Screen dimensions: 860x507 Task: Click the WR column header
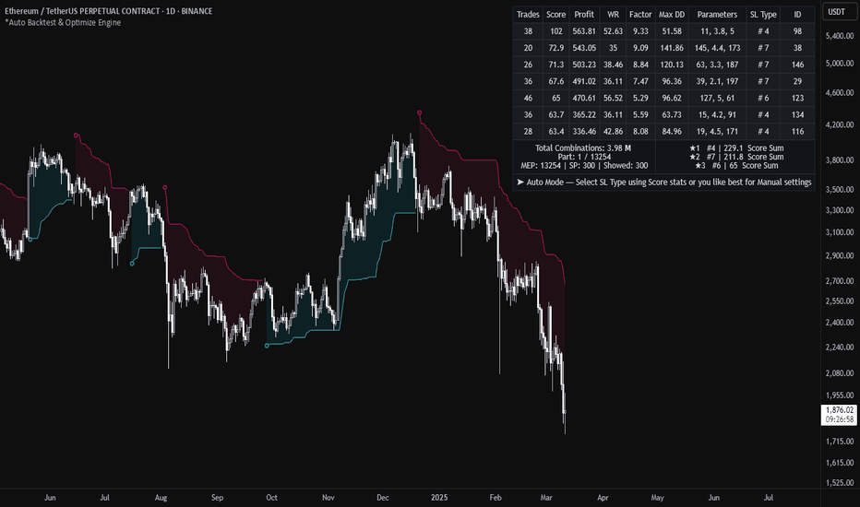[614, 15]
